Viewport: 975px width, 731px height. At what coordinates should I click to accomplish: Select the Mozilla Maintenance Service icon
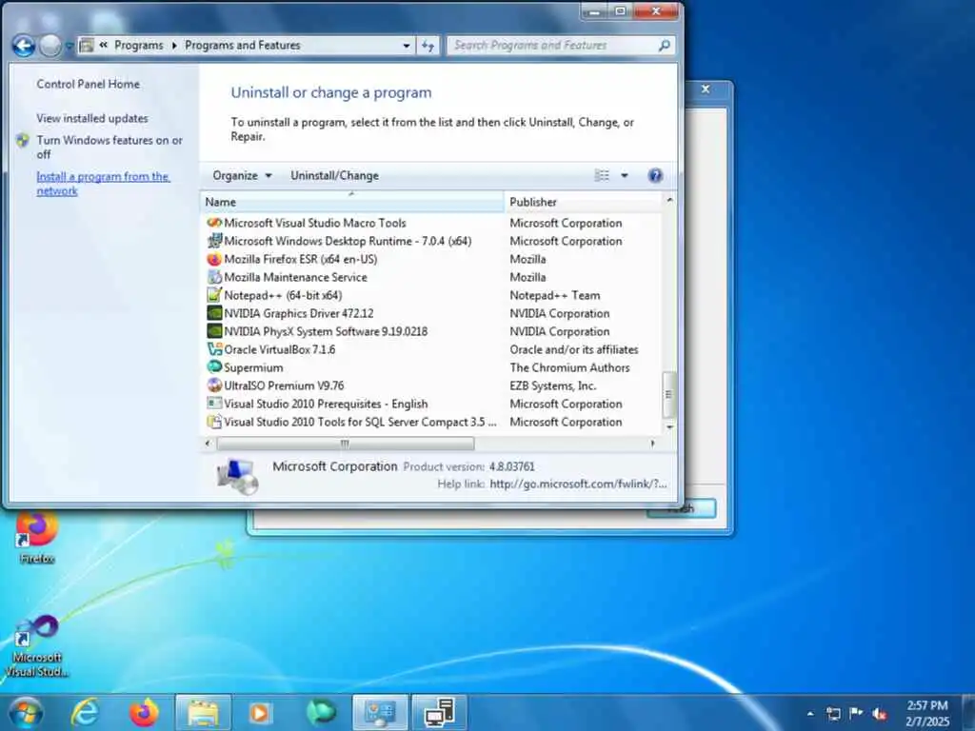point(214,277)
